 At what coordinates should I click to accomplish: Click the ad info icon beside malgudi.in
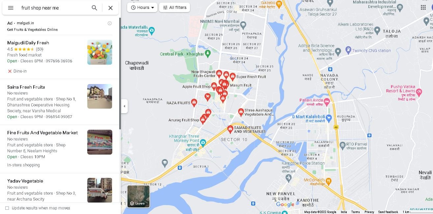point(110,23)
